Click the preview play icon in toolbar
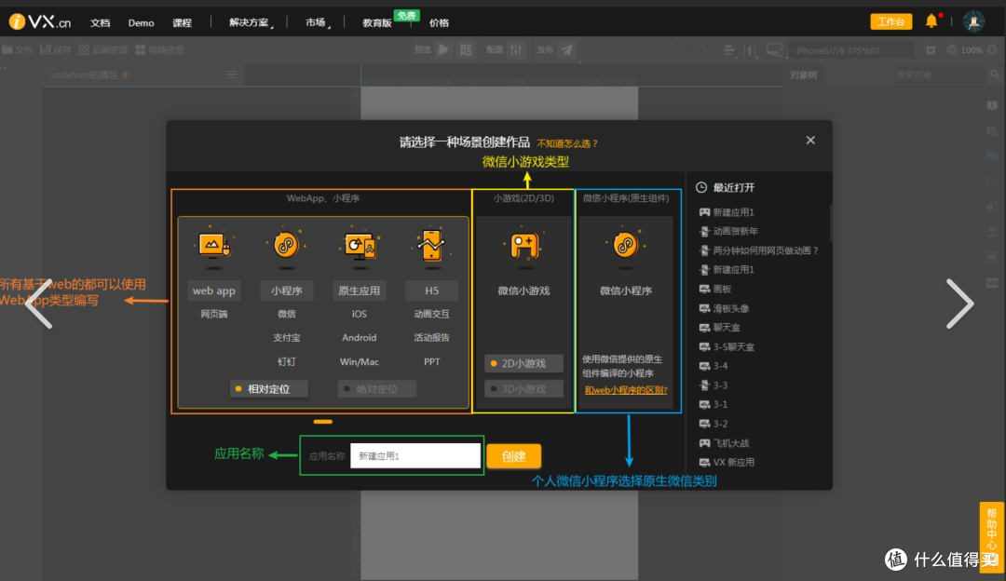 [443, 49]
